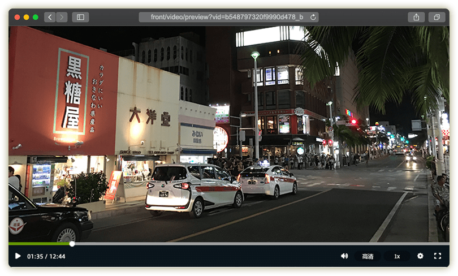Click the 01:35 / 12:44 time display

pyautogui.click(x=46, y=256)
